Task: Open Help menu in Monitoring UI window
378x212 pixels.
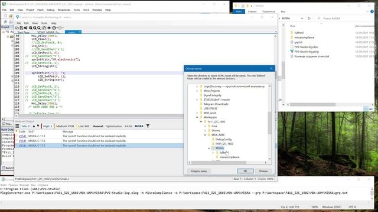Action: click(53, 23)
